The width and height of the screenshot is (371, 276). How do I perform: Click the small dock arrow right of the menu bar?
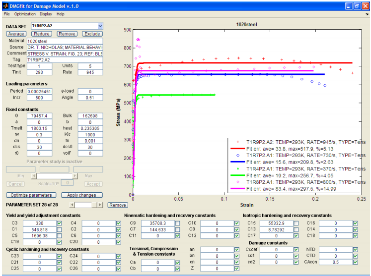pos(367,14)
